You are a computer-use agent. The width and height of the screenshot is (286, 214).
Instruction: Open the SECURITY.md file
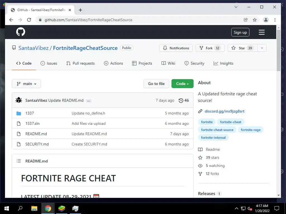point(37,144)
